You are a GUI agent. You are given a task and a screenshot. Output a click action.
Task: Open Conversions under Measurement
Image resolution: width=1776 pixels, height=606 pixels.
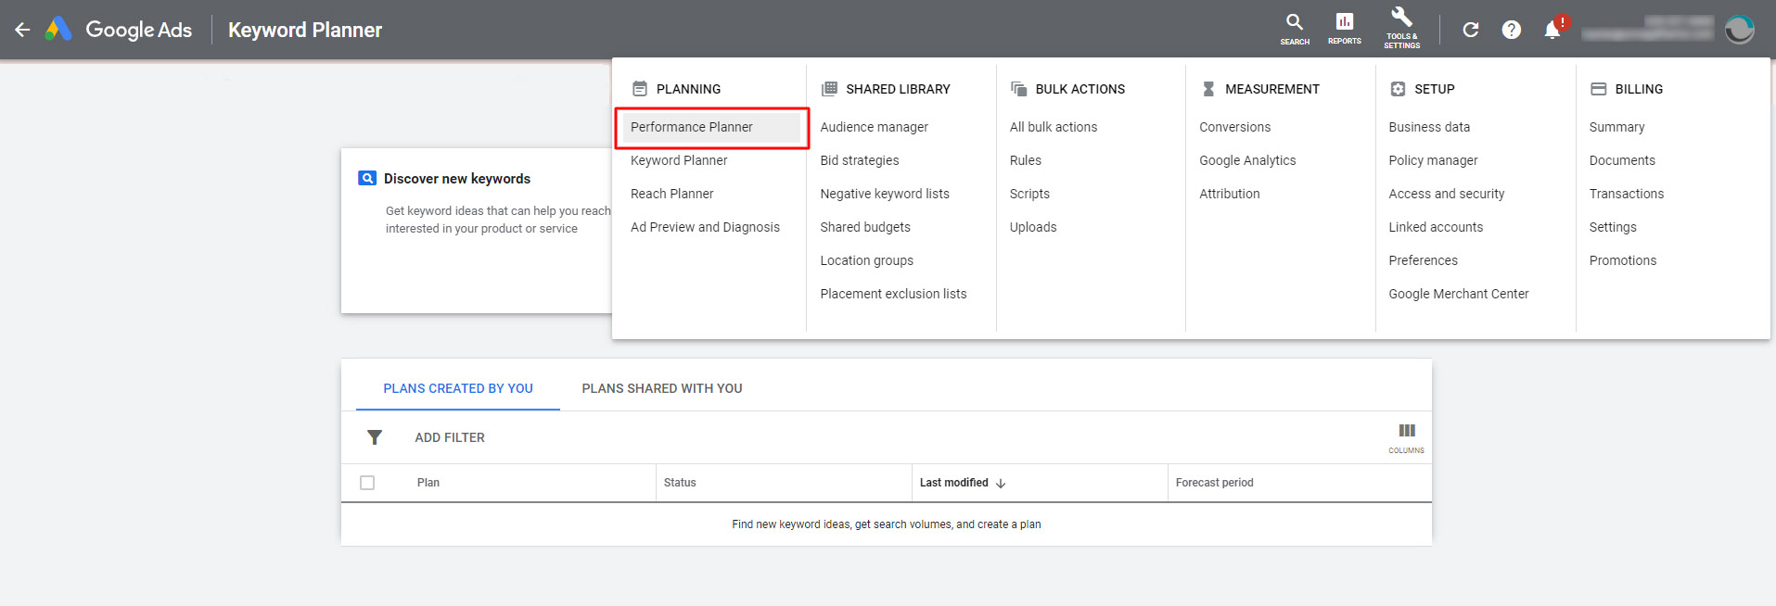(1235, 127)
